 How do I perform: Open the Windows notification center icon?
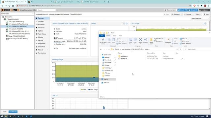tap(207, 116)
